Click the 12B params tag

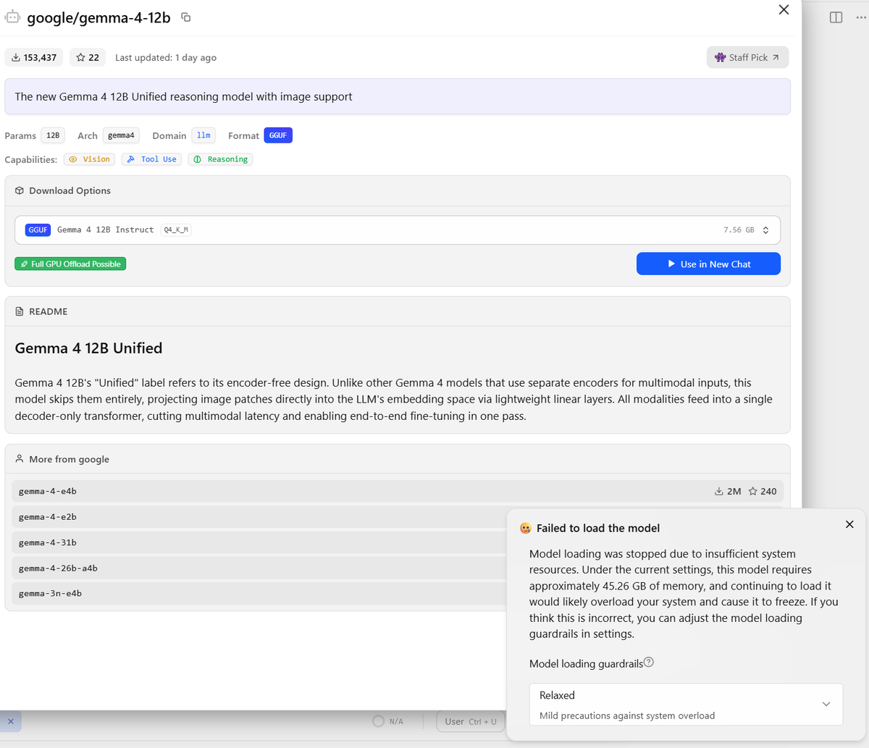(x=53, y=135)
